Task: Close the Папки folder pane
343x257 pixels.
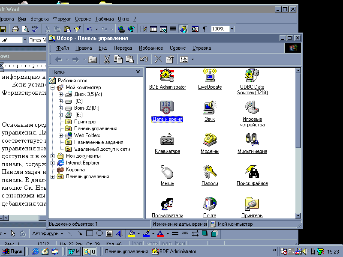Action: [x=138, y=72]
